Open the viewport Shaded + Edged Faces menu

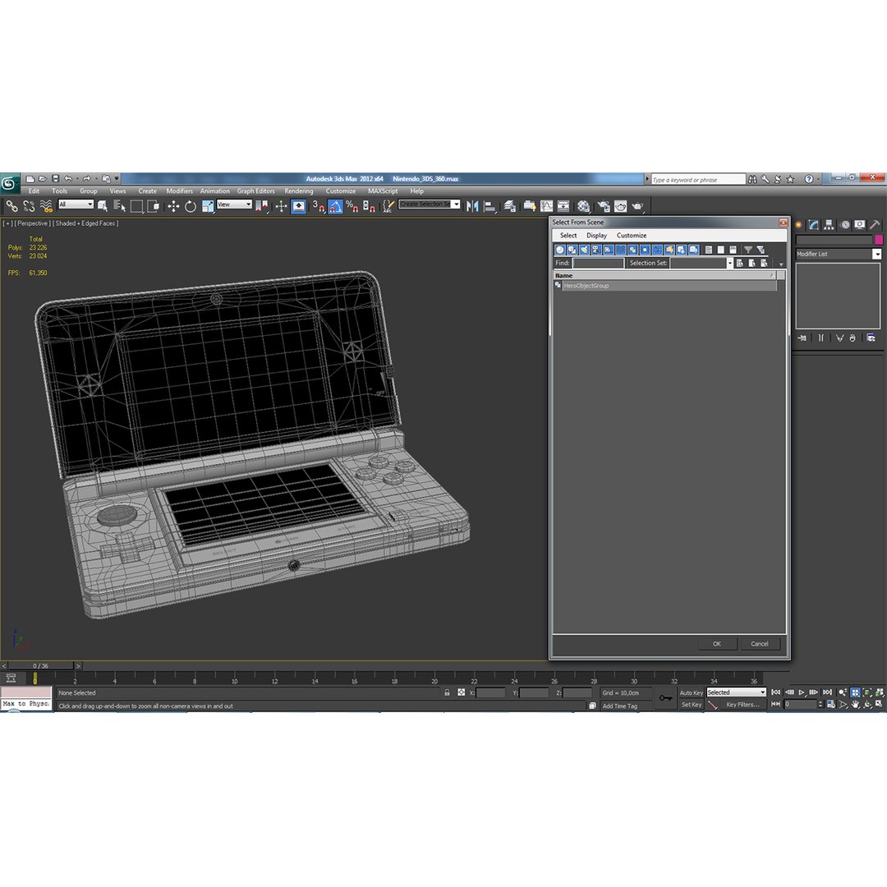tap(85, 223)
